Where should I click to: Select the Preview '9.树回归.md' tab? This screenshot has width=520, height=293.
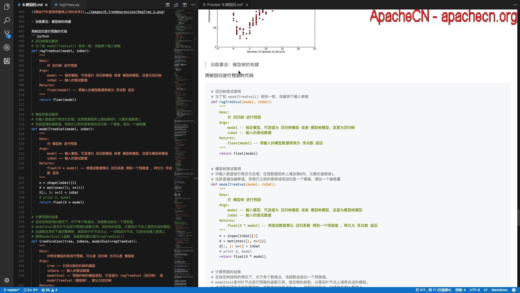tap(225, 5)
